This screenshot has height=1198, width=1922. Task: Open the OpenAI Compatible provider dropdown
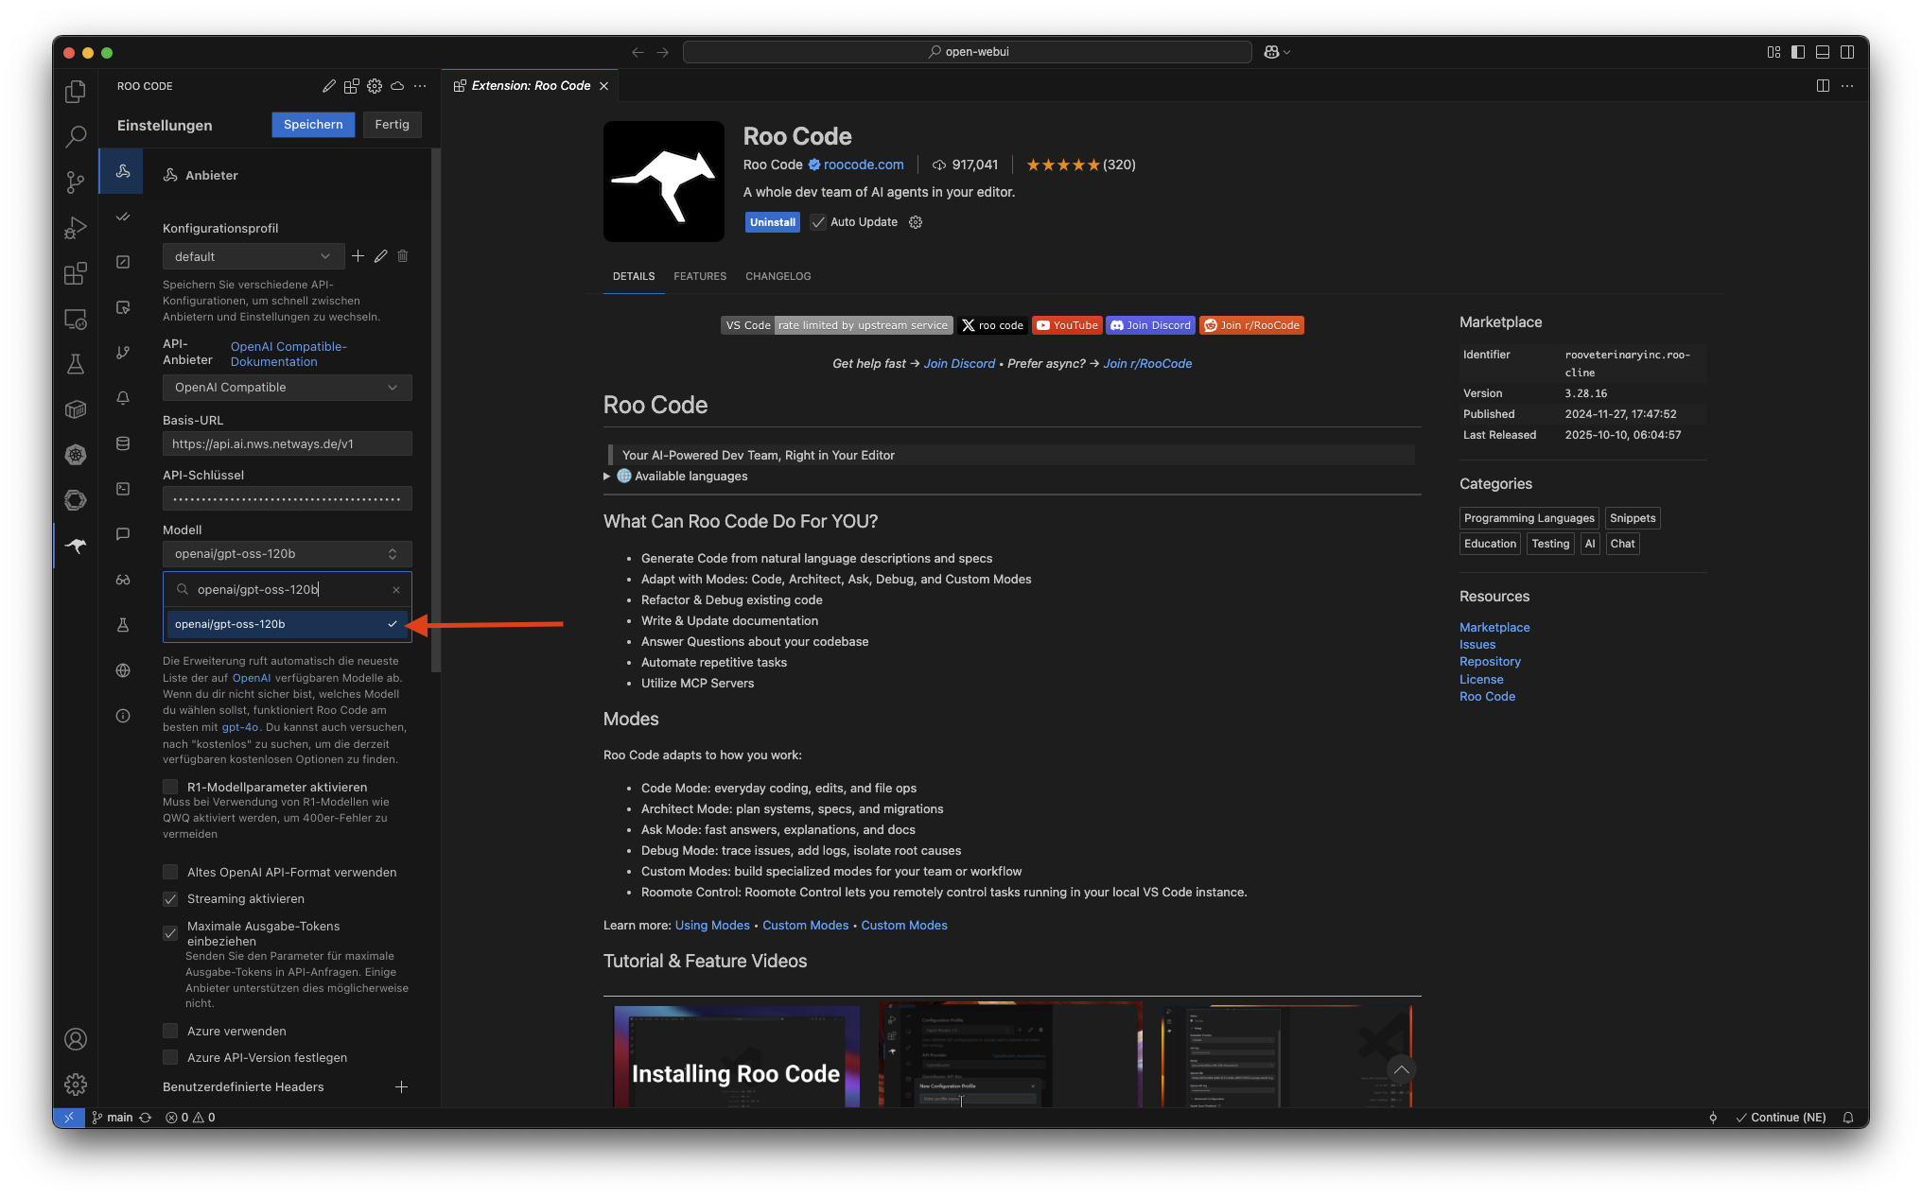pyautogui.click(x=288, y=388)
